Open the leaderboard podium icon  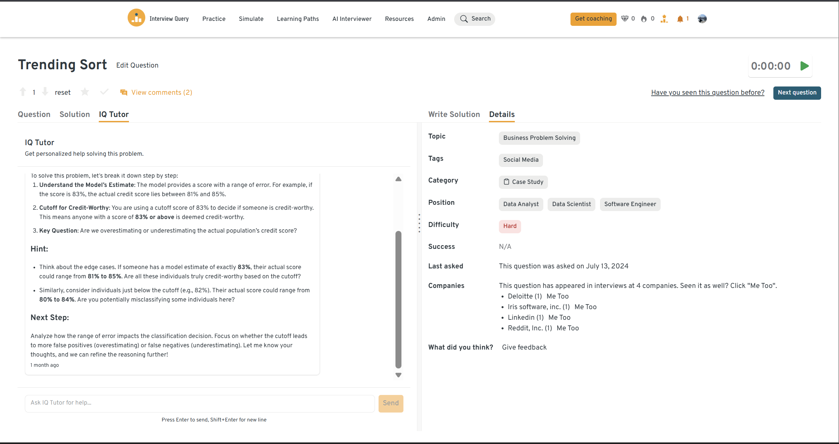pyautogui.click(x=664, y=19)
